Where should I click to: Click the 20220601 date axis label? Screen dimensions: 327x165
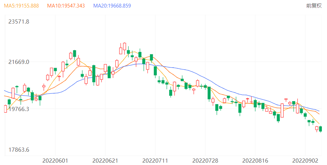click(55, 161)
